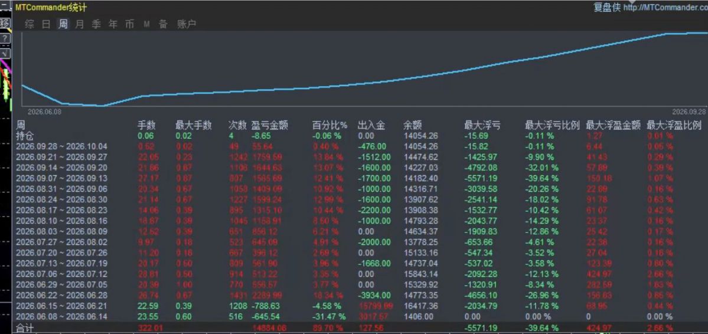The width and height of the screenshot is (708, 334).
Task: Switch to the 日 daily tab
Action: point(46,24)
